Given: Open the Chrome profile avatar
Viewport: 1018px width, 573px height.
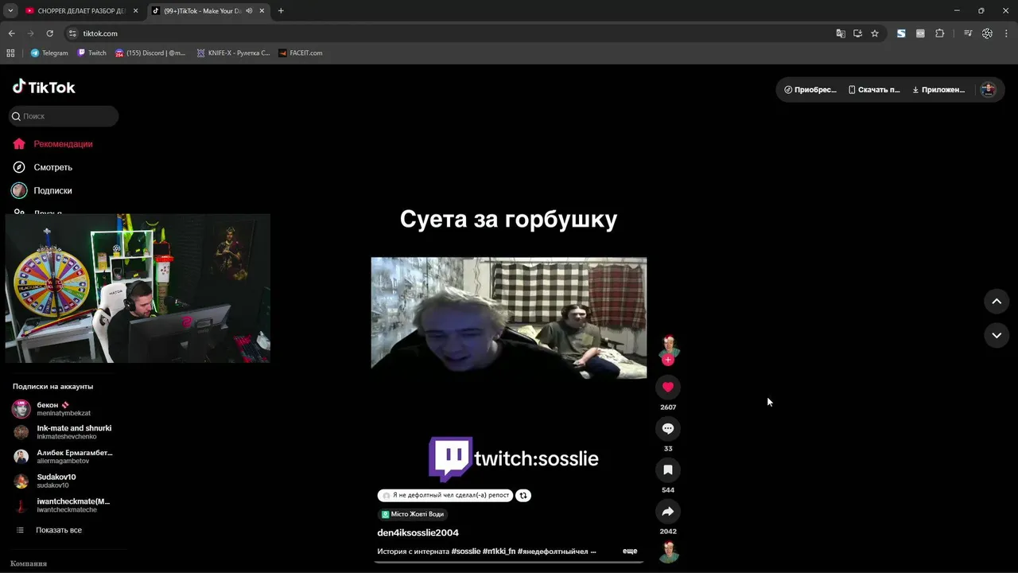Looking at the screenshot, I should pos(987,33).
